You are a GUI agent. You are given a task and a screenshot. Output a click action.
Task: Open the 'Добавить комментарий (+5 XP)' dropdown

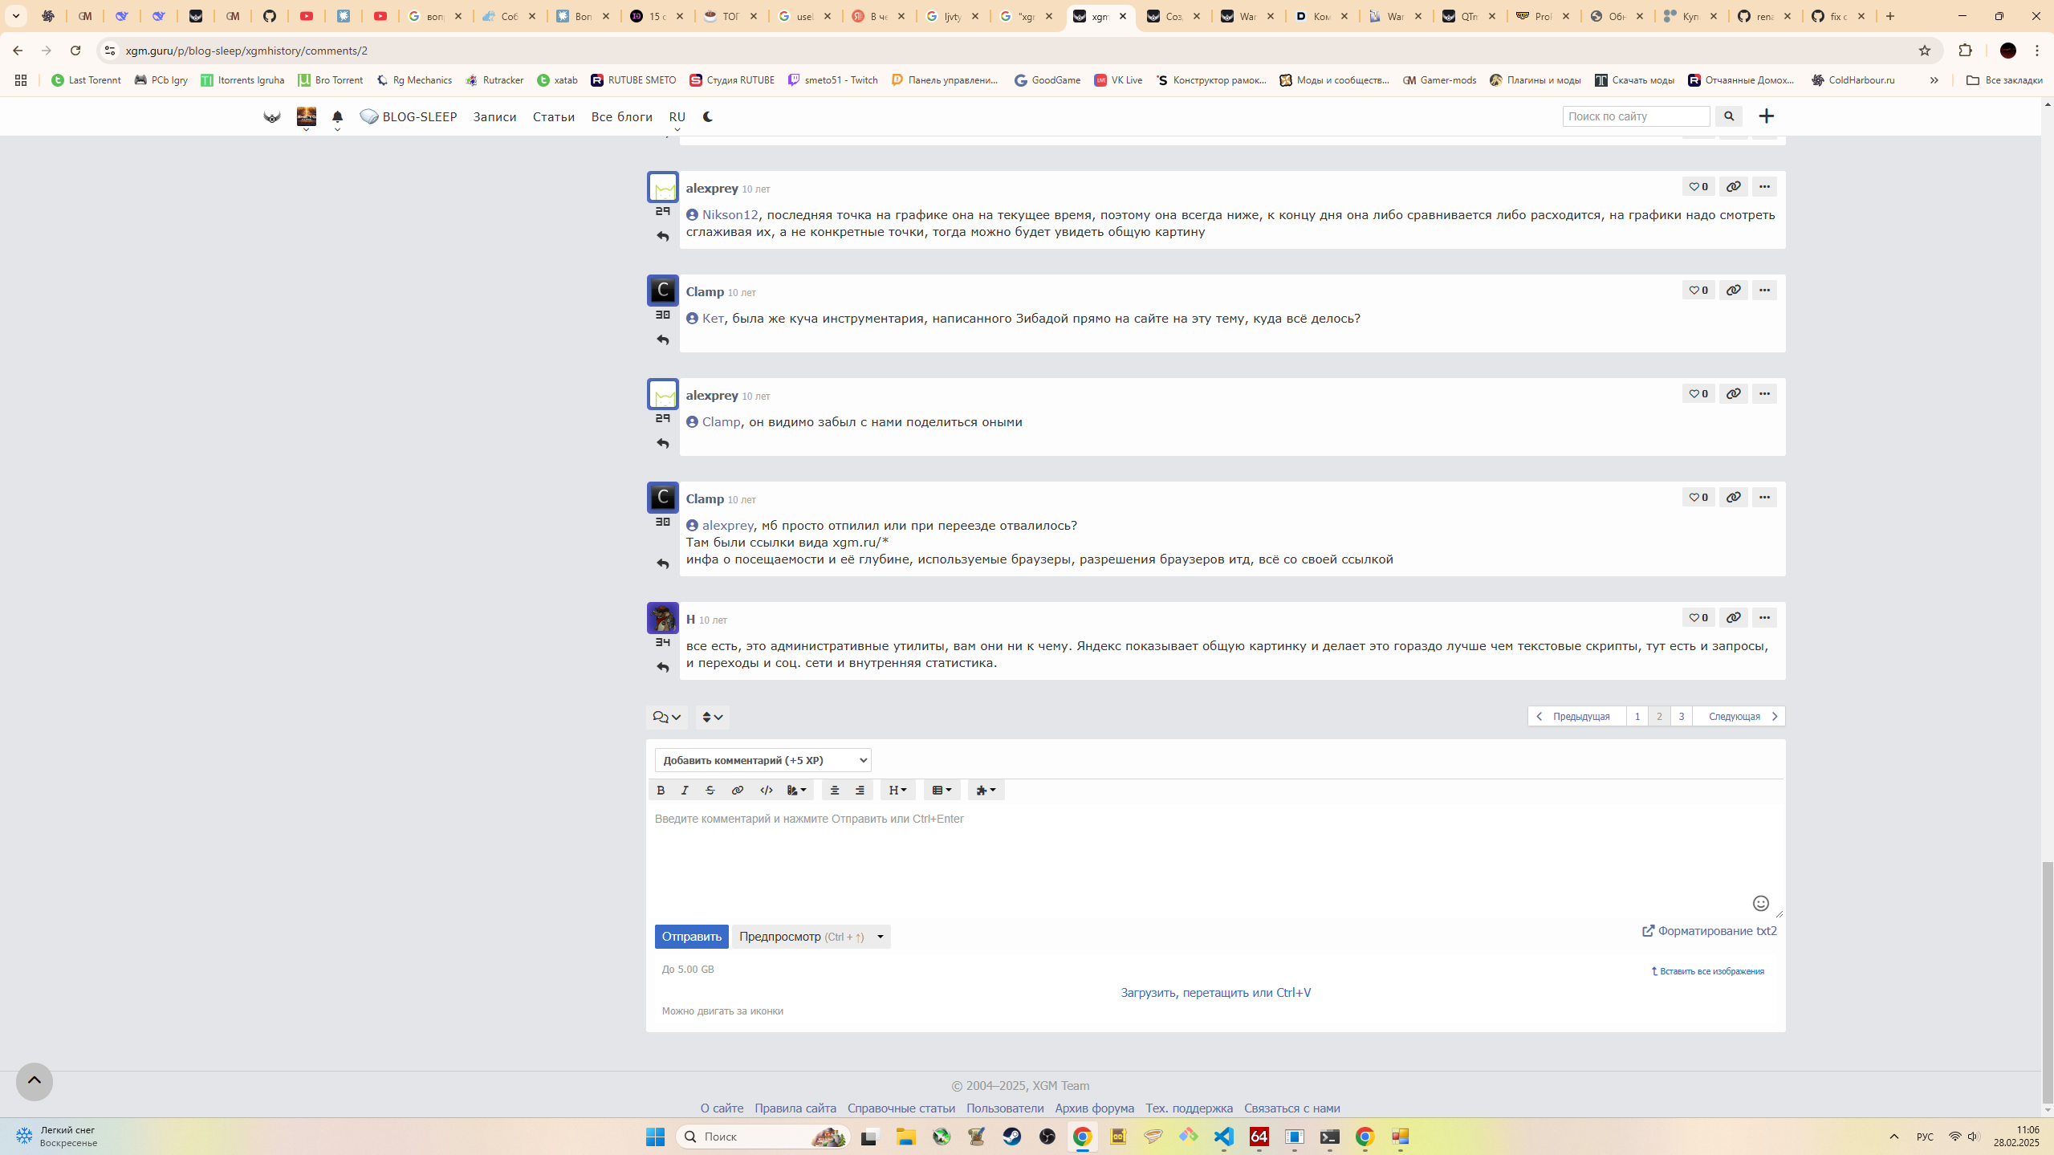(763, 760)
